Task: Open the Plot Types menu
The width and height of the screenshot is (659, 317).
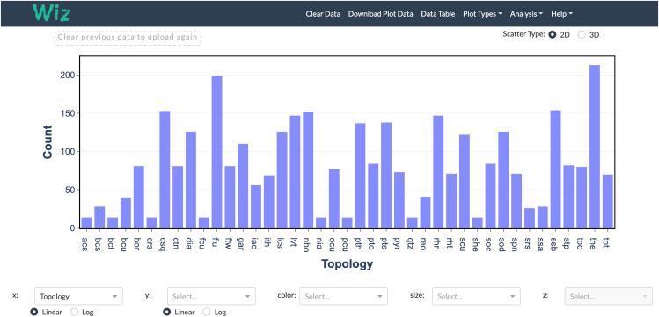Action: (482, 14)
